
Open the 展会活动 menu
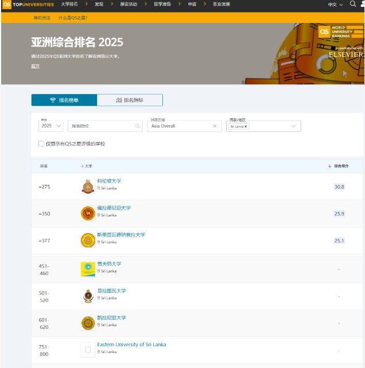(x=129, y=4)
